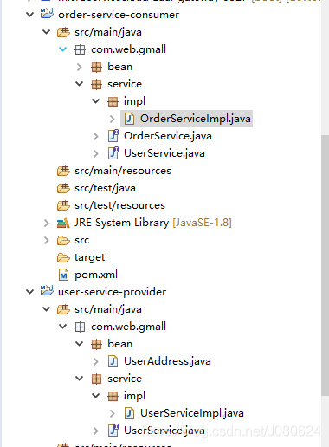Image resolution: width=329 pixels, height=447 pixels.
Task: Select the pom.xml file
Action: (96, 275)
